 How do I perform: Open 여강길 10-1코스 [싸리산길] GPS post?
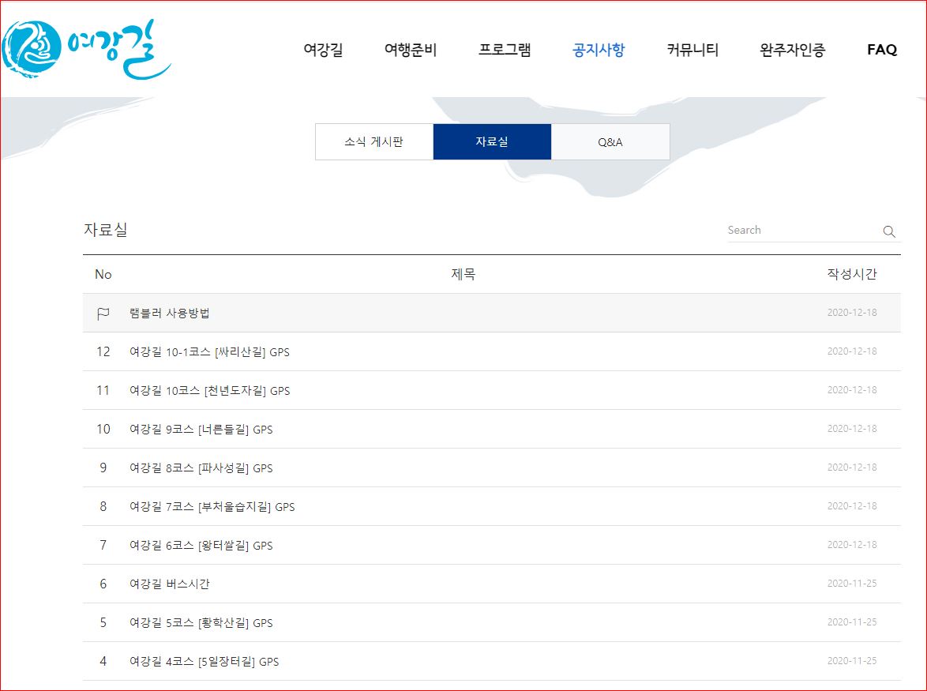point(209,351)
